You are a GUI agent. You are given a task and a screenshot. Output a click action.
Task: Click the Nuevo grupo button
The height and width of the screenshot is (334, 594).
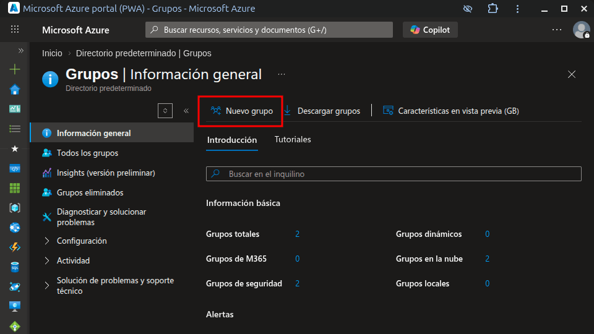click(x=241, y=111)
